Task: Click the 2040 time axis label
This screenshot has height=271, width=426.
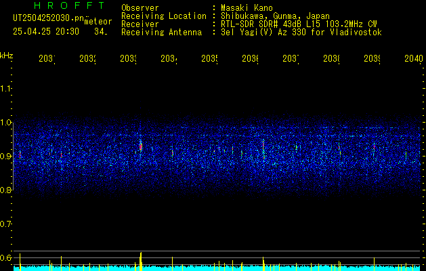Action: [414, 59]
